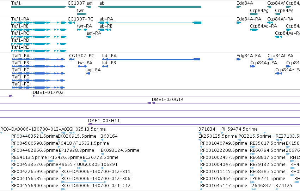Open the lab-RB transcript label

105,26
